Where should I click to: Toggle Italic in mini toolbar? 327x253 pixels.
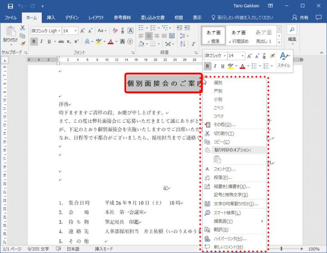pyautogui.click(x=215, y=66)
